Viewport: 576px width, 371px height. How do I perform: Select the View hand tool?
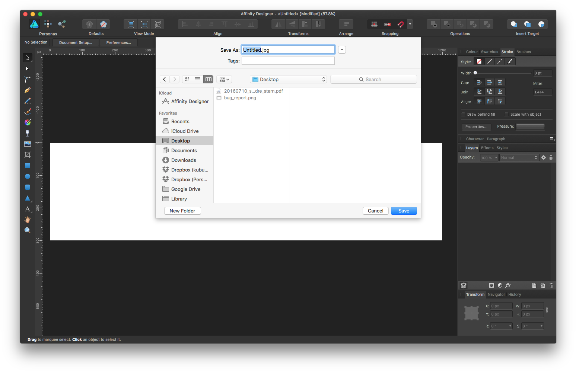tap(28, 220)
